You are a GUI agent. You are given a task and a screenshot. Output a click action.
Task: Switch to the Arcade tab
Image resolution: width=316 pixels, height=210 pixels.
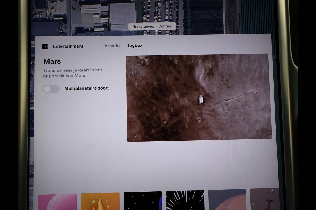[112, 46]
